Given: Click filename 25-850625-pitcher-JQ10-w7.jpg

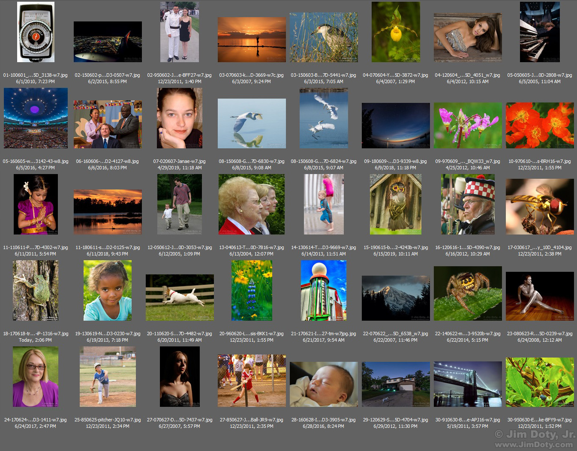Looking at the screenshot, I should click(108, 420).
